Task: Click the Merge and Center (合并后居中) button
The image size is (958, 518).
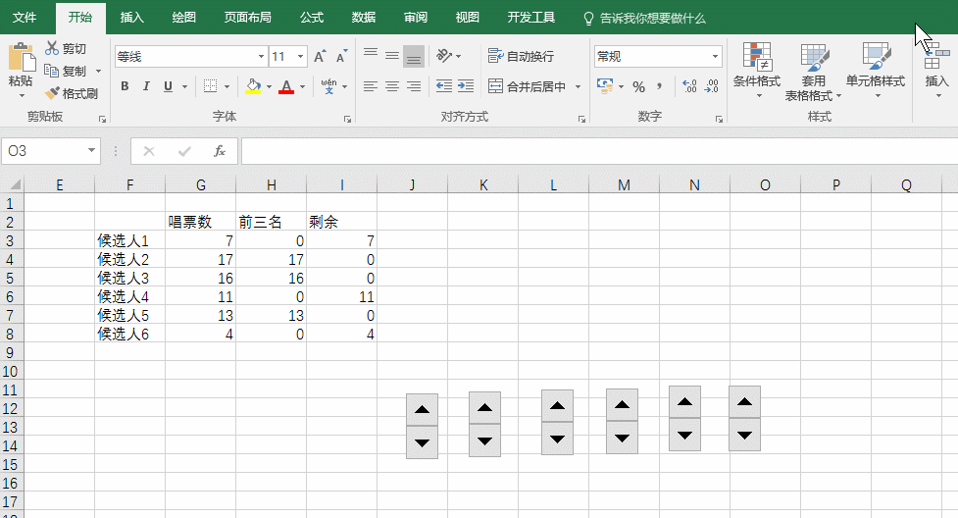Action: tap(528, 86)
